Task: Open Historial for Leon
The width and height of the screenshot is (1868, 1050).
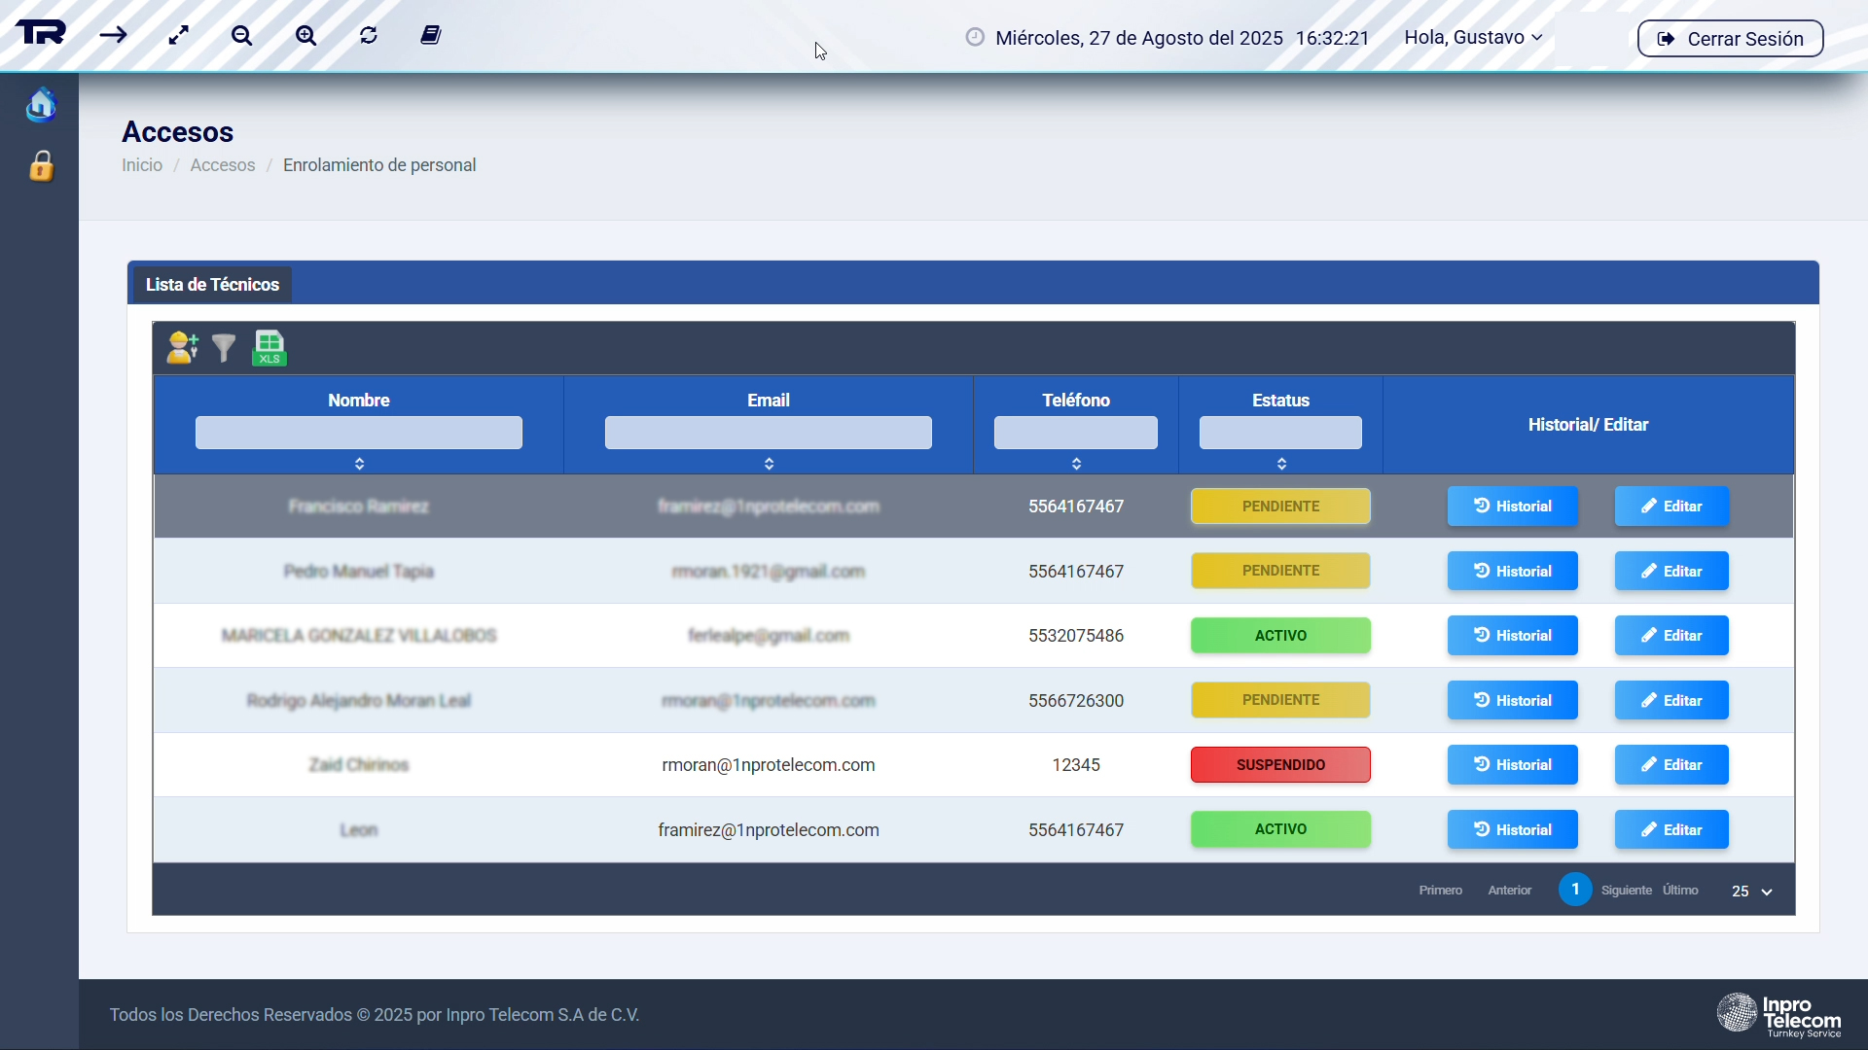Action: [x=1512, y=830]
